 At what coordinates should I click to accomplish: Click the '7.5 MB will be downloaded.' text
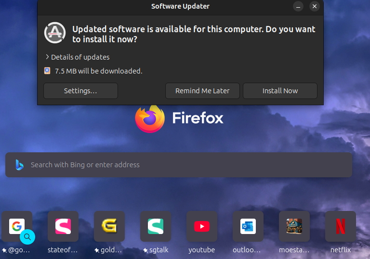pos(99,71)
